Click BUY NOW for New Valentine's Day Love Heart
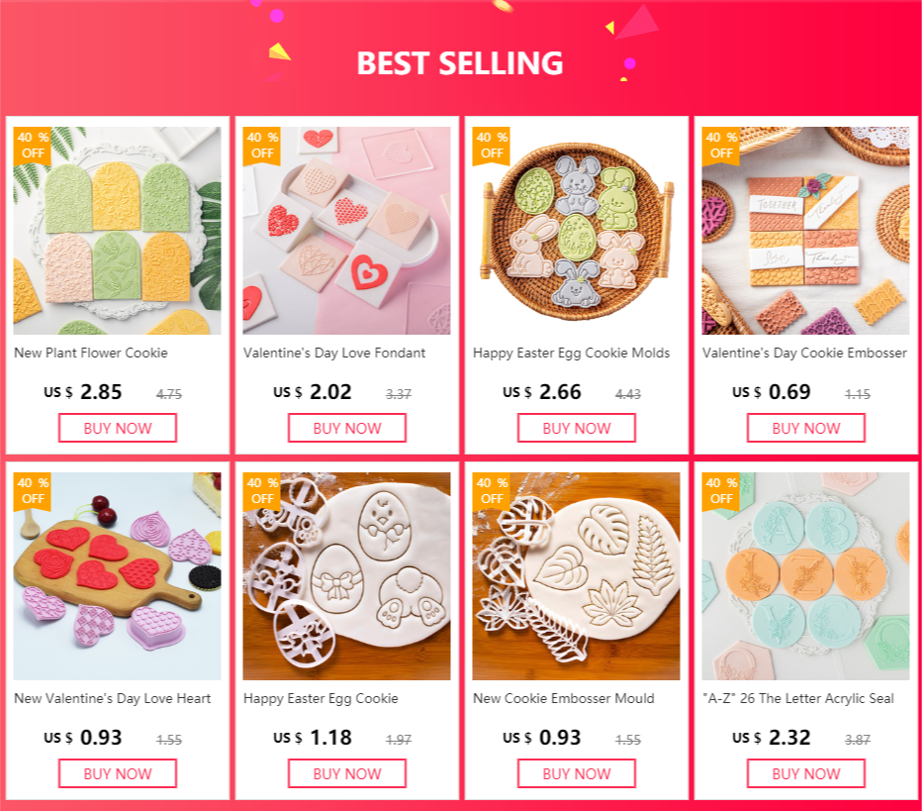Viewport: 922px width, 811px height. click(118, 773)
